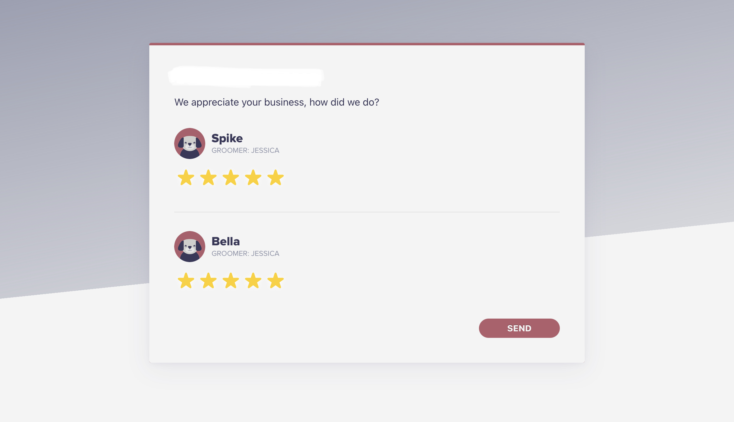The width and height of the screenshot is (734, 422).
Task: Send the grooming feedback
Action: pos(519,328)
